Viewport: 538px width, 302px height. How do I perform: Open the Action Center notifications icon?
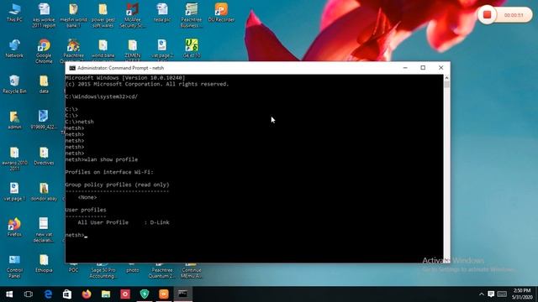(x=491, y=294)
